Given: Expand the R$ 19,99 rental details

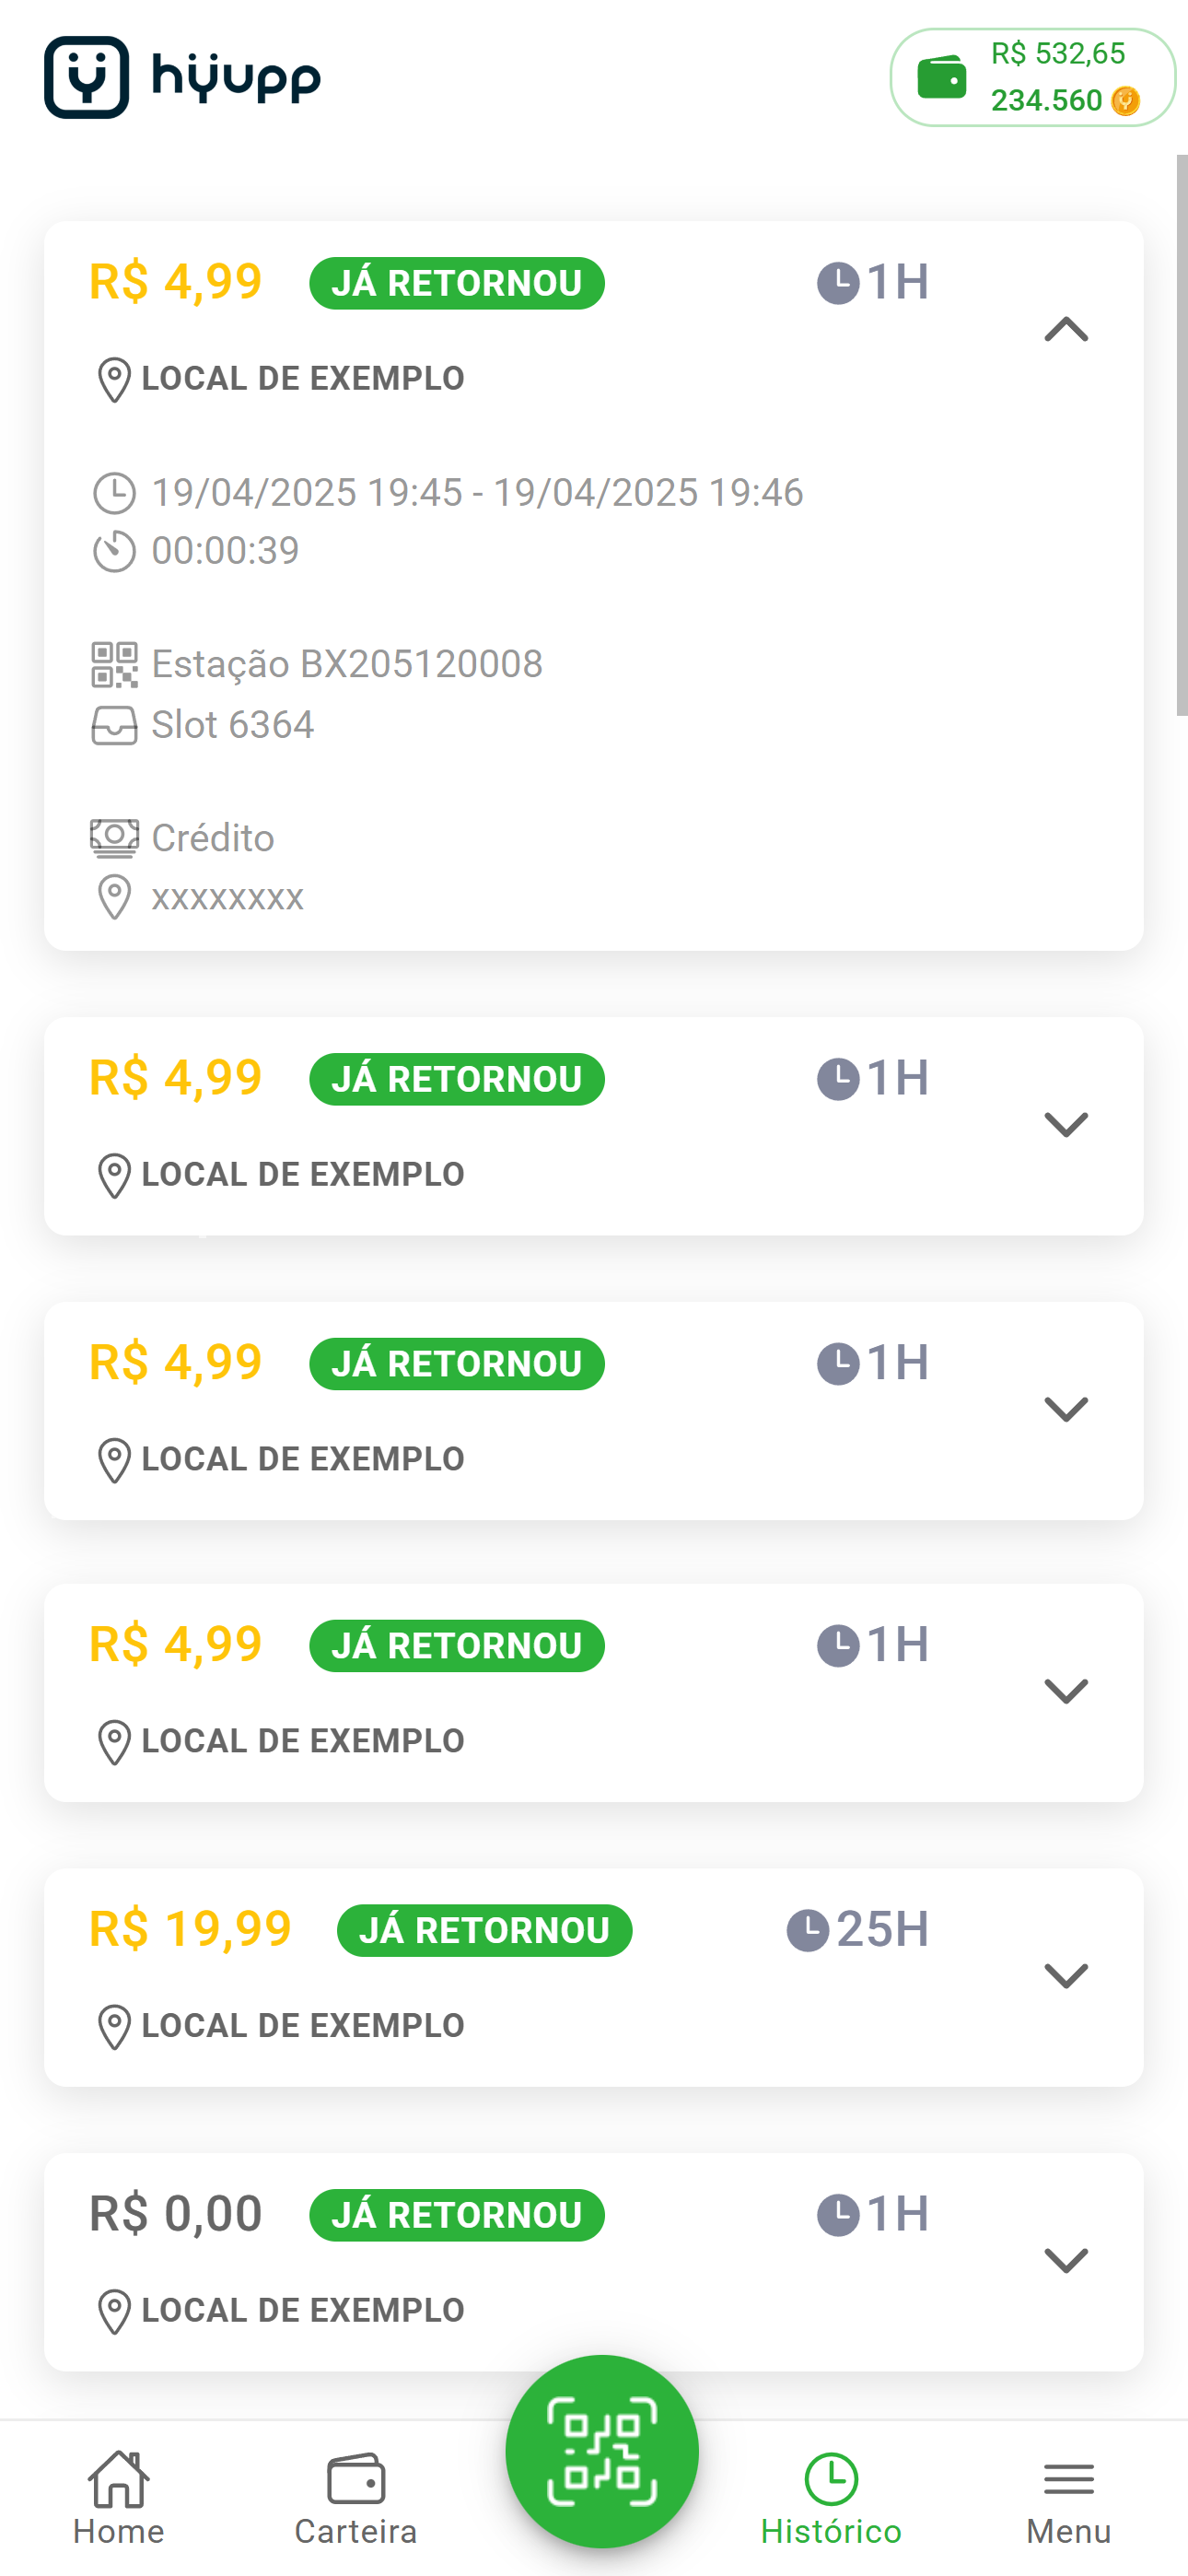Looking at the screenshot, I should pyautogui.click(x=1066, y=1976).
